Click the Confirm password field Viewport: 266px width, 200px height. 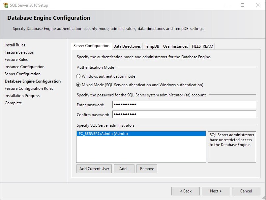click(x=184, y=114)
